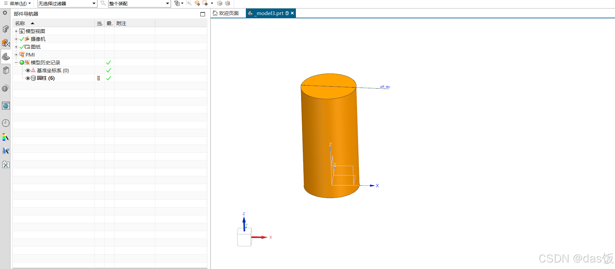Open the 菜单(M) menu

[17, 3]
